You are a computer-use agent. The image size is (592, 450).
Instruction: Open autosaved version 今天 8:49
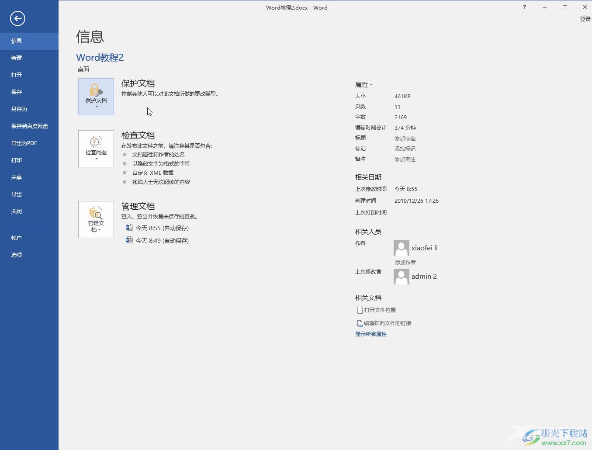pyautogui.click(x=162, y=241)
